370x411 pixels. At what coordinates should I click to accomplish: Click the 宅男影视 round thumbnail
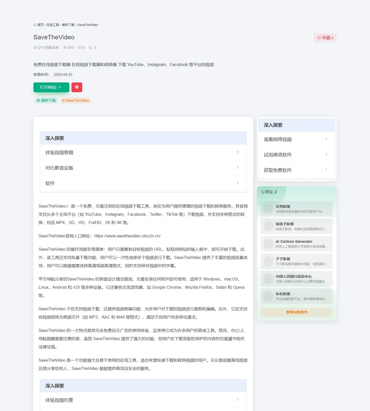pos(269,209)
